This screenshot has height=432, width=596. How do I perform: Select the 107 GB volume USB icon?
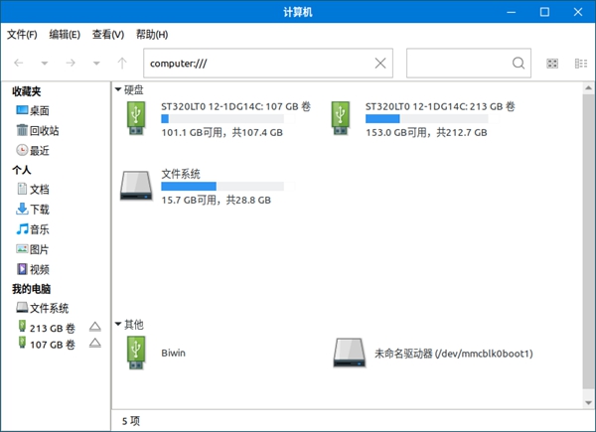pyautogui.click(x=136, y=118)
